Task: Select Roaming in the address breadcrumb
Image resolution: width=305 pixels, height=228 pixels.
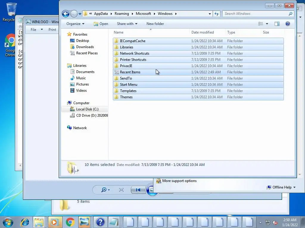Action: pos(122,14)
